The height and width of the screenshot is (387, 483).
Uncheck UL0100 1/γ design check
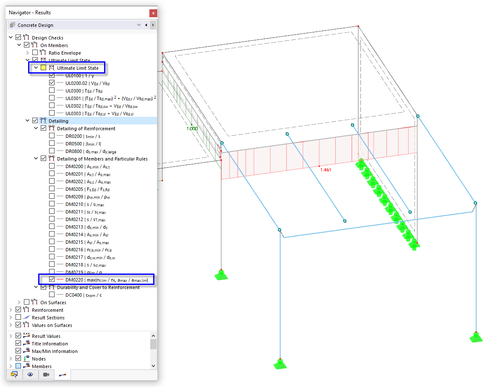51,75
